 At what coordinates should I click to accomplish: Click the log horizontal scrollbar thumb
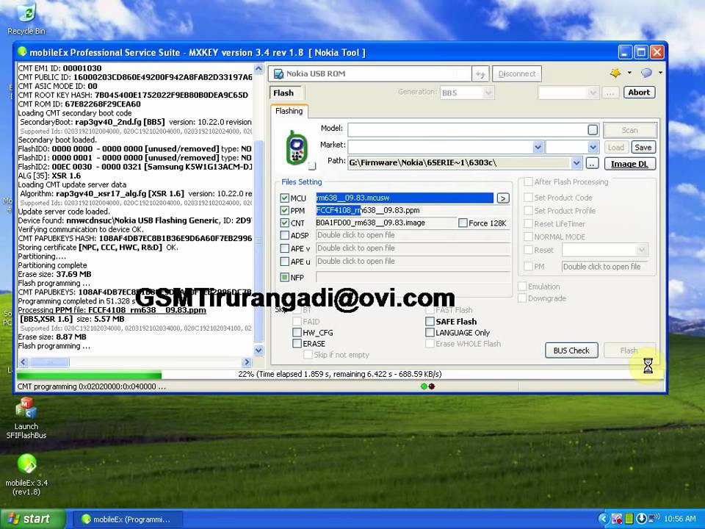50,362
